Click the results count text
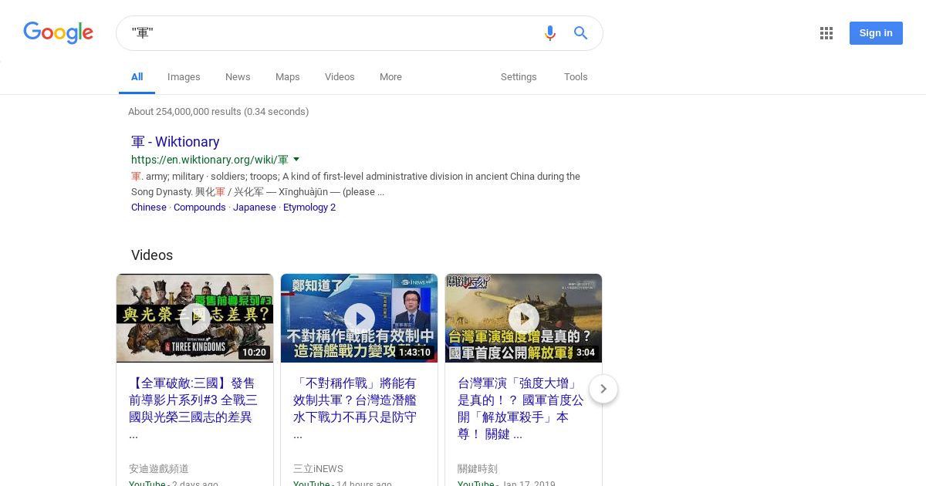Image resolution: width=926 pixels, height=486 pixels. (218, 112)
